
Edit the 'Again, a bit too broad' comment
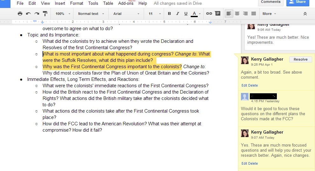[244, 85]
